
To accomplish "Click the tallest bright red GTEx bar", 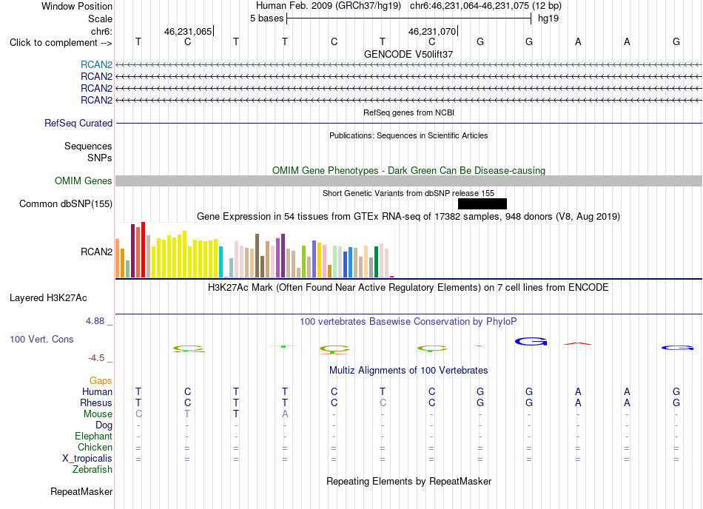I will coord(143,249).
